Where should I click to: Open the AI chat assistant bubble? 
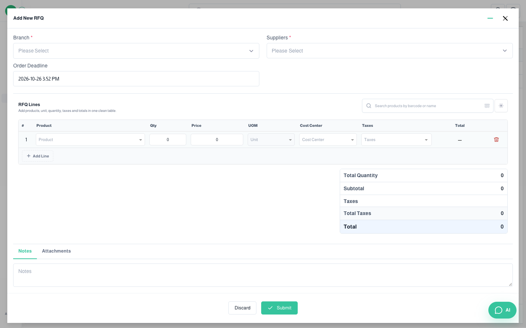pyautogui.click(x=502, y=310)
